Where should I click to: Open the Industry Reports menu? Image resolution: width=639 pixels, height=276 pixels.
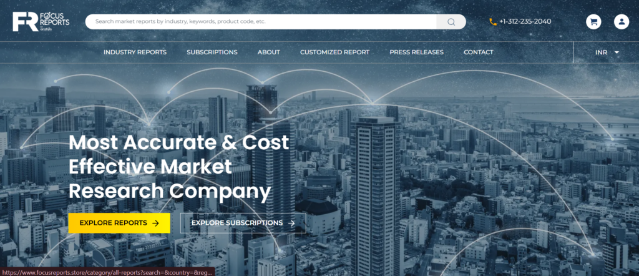coord(135,52)
